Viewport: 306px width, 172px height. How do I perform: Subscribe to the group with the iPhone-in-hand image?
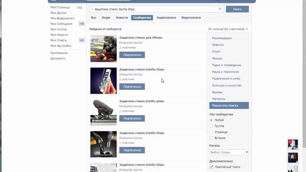tap(132, 86)
